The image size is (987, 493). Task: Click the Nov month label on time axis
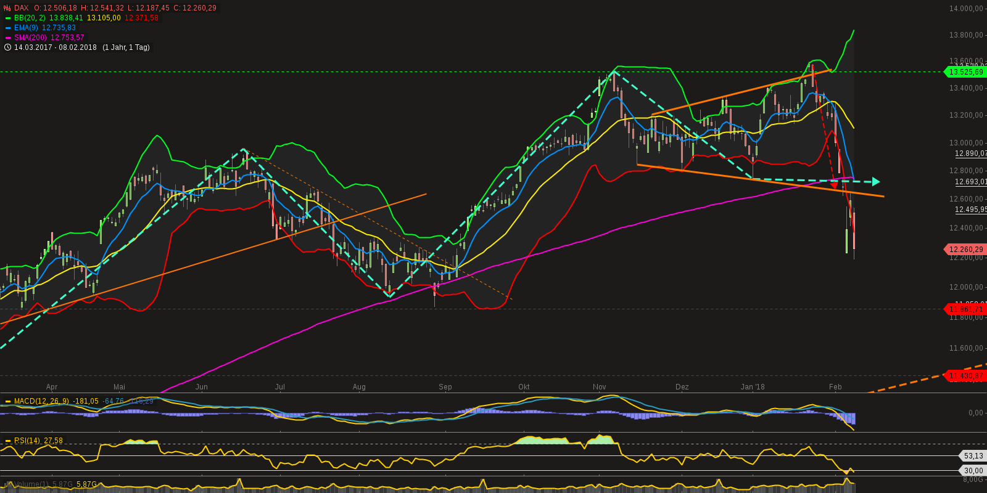[x=600, y=387]
